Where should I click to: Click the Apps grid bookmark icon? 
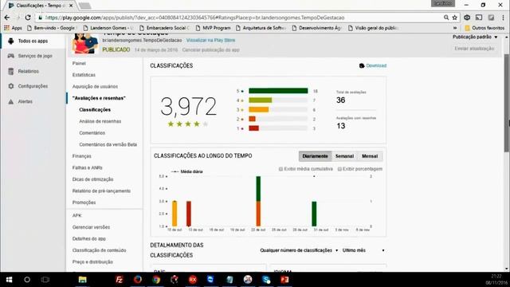6,28
